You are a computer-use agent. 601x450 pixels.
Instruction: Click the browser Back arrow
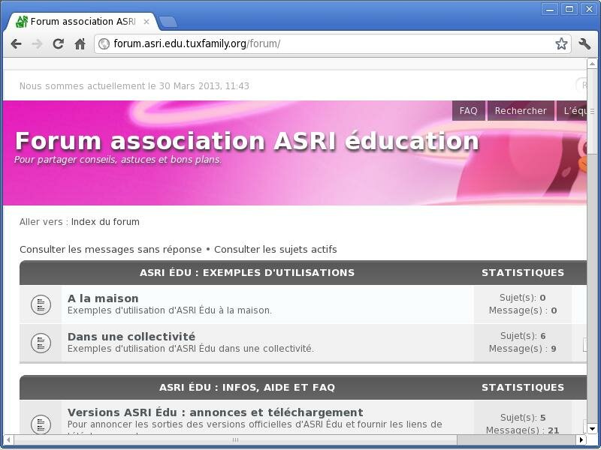point(16,44)
